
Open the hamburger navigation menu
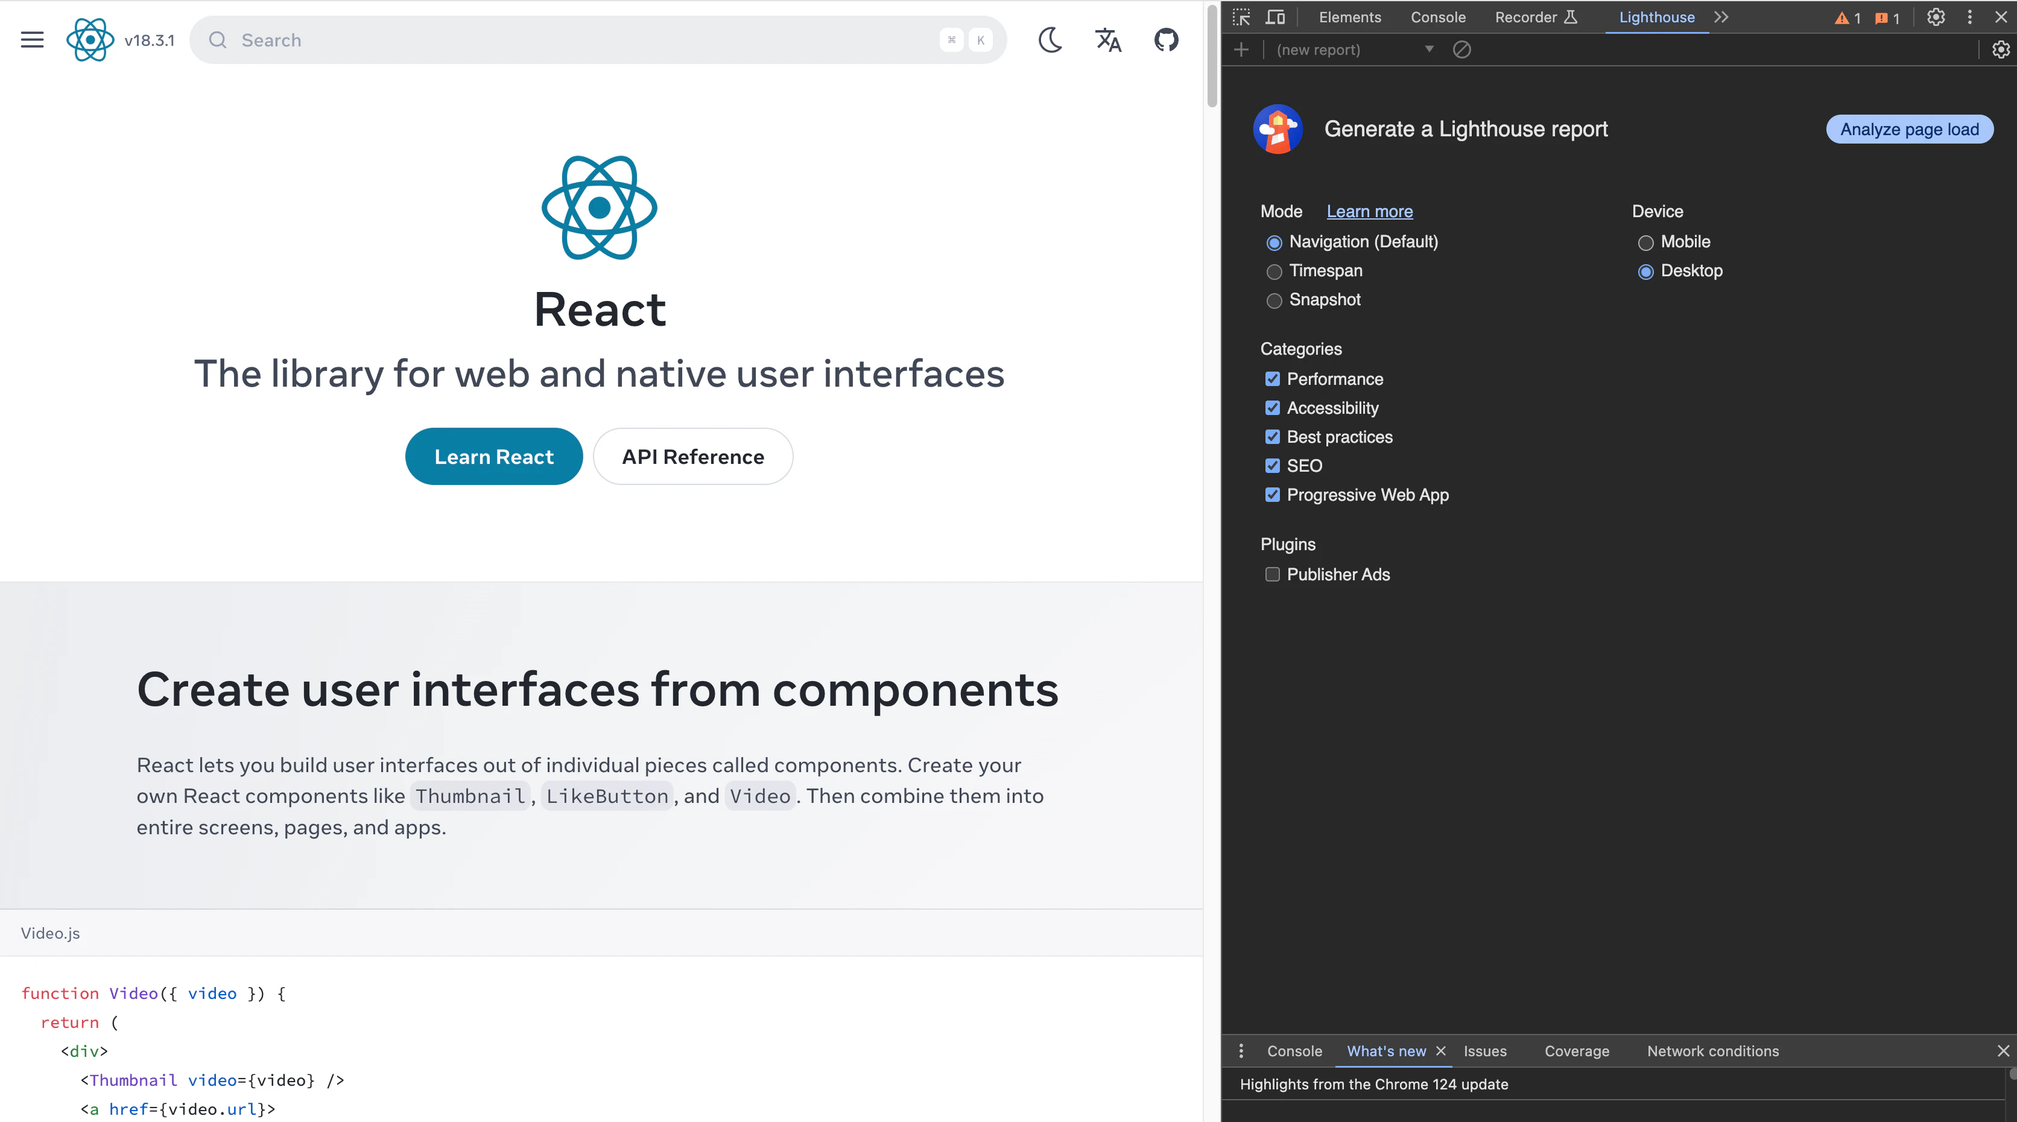pyautogui.click(x=32, y=40)
